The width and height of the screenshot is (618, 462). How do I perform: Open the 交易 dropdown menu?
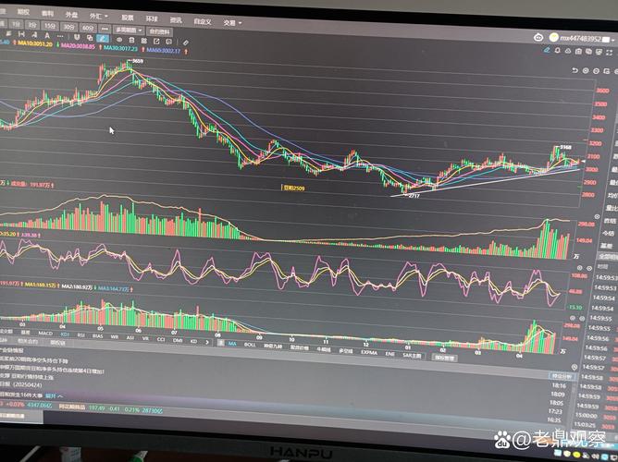(232, 23)
